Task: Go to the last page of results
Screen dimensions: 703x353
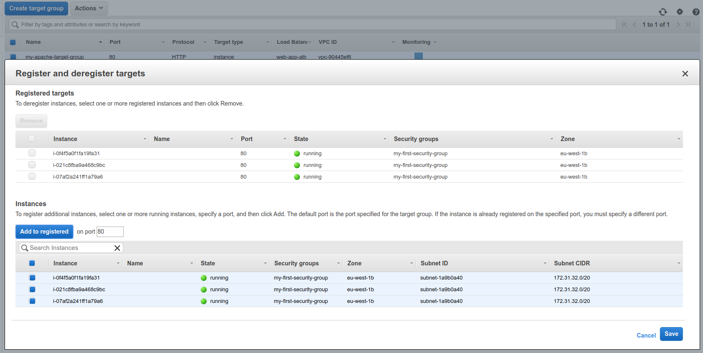Action: click(688, 25)
